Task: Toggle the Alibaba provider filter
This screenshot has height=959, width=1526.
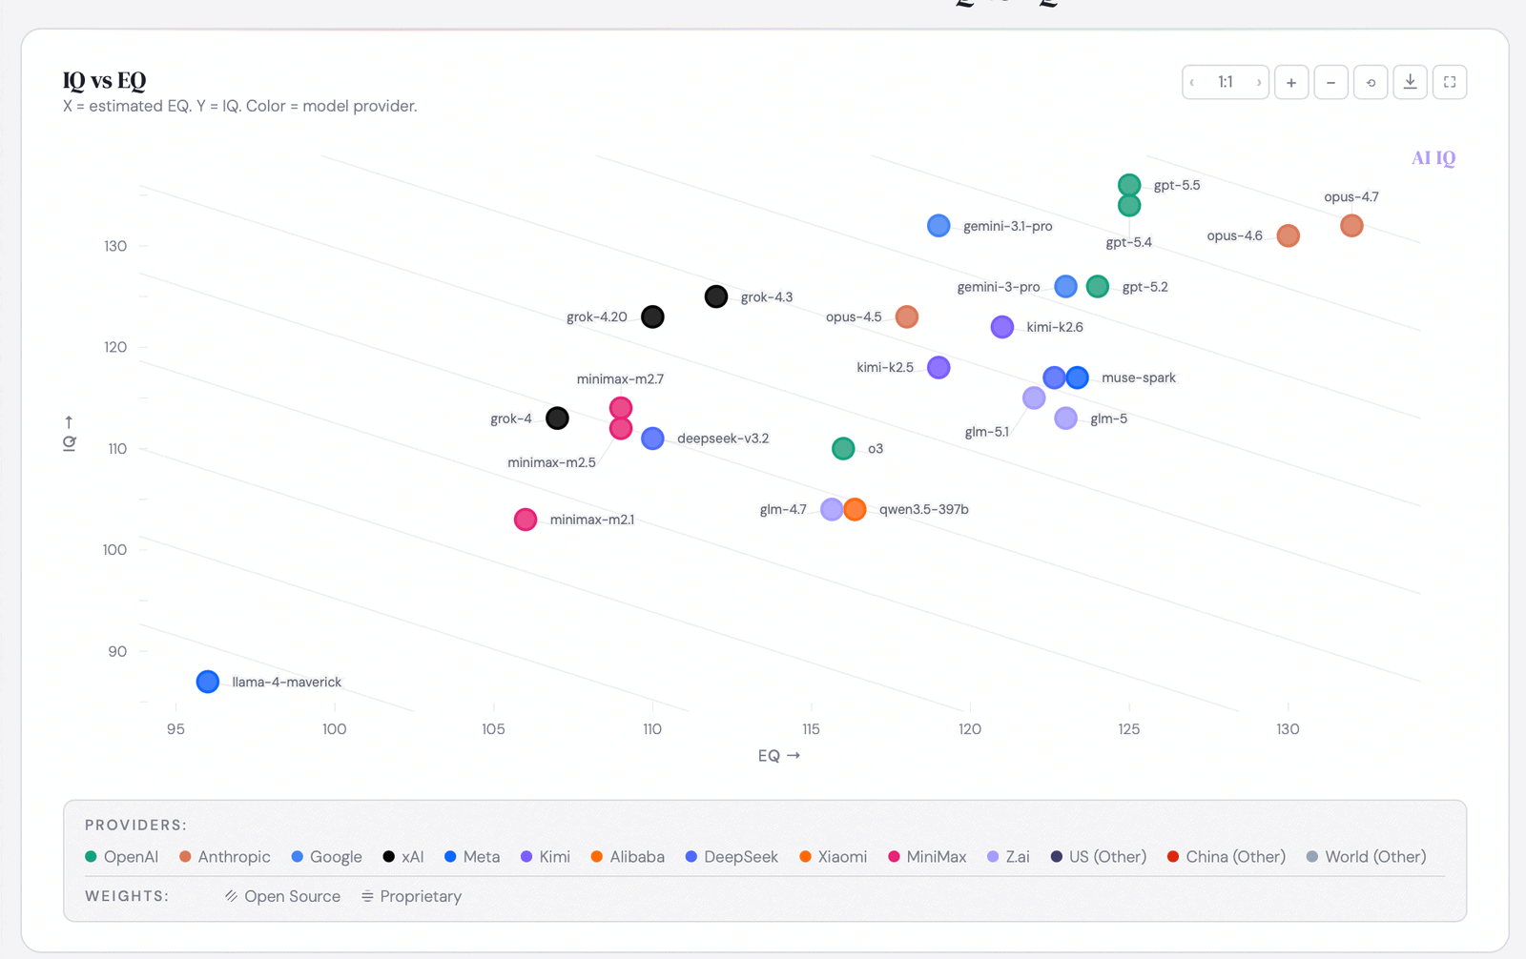Action: pyautogui.click(x=628, y=857)
